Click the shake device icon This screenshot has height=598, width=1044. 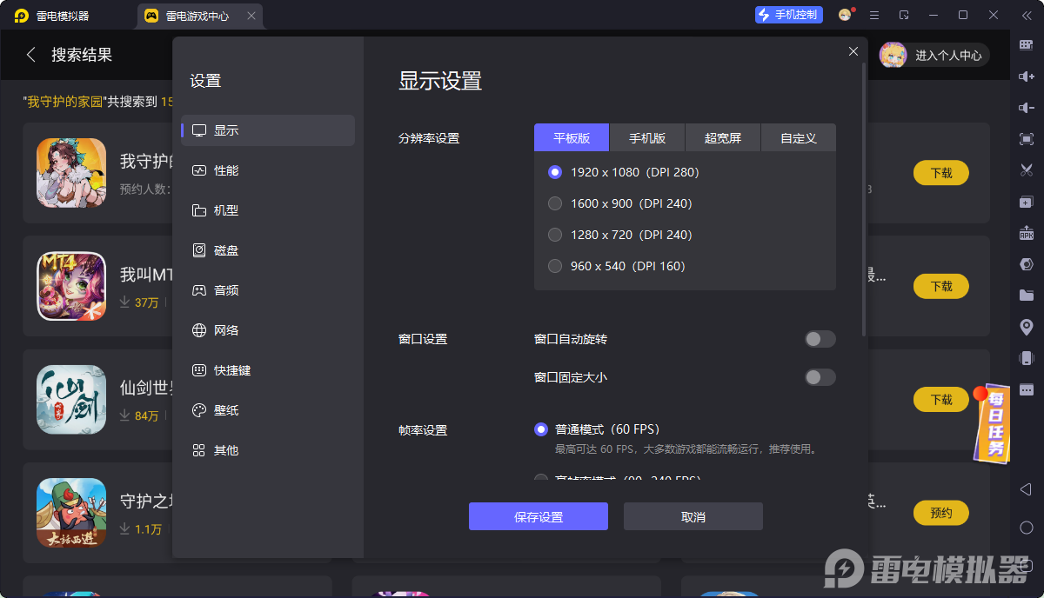(1027, 358)
